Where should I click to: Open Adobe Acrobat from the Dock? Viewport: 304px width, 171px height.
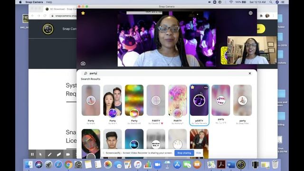click(x=221, y=165)
